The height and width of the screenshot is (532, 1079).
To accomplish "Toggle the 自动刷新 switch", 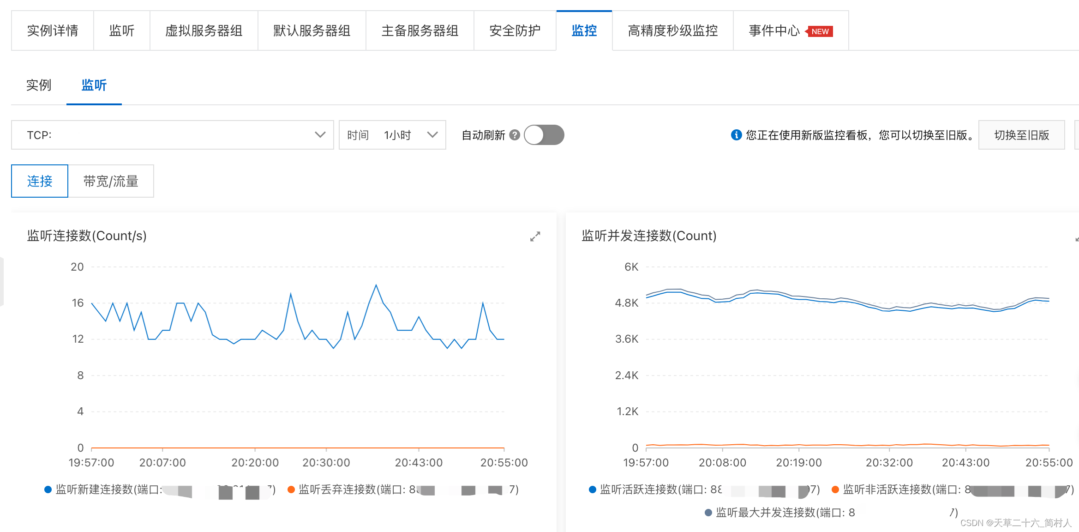I will [544, 135].
